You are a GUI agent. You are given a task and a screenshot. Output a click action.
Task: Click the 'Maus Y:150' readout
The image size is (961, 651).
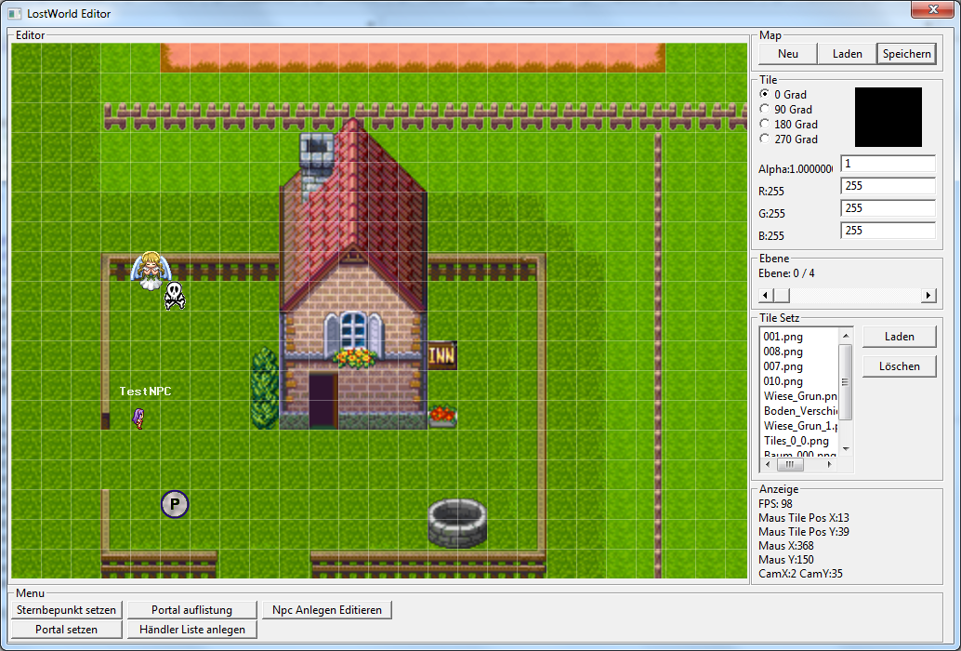785,560
